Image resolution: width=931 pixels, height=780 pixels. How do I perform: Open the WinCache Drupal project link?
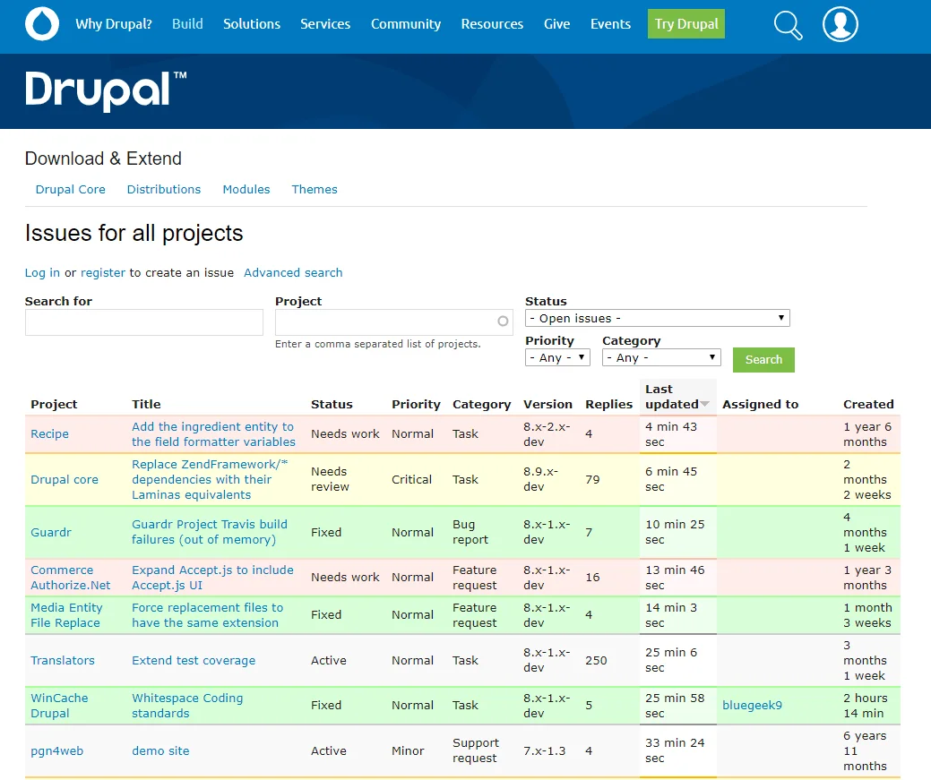click(x=59, y=706)
